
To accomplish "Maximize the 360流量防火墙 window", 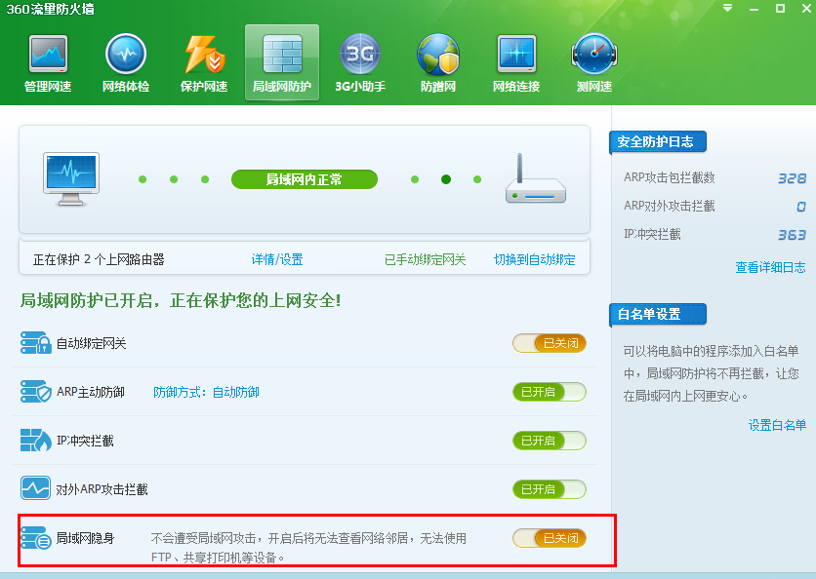I will (x=780, y=8).
